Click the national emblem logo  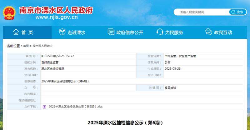tap(9, 13)
